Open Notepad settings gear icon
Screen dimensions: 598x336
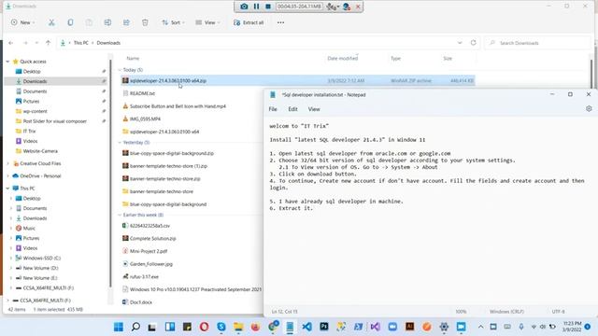589,108
